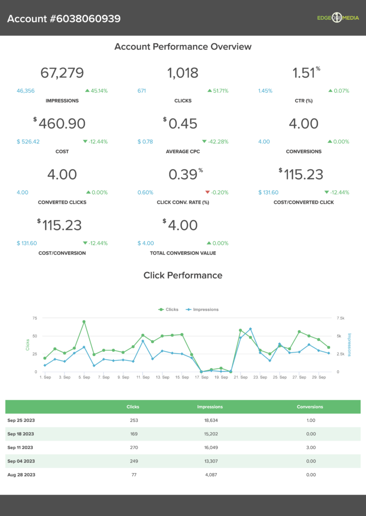Click the blue Impressions peak point near 22. Sep
This screenshot has height=516, width=366.
[250, 329]
